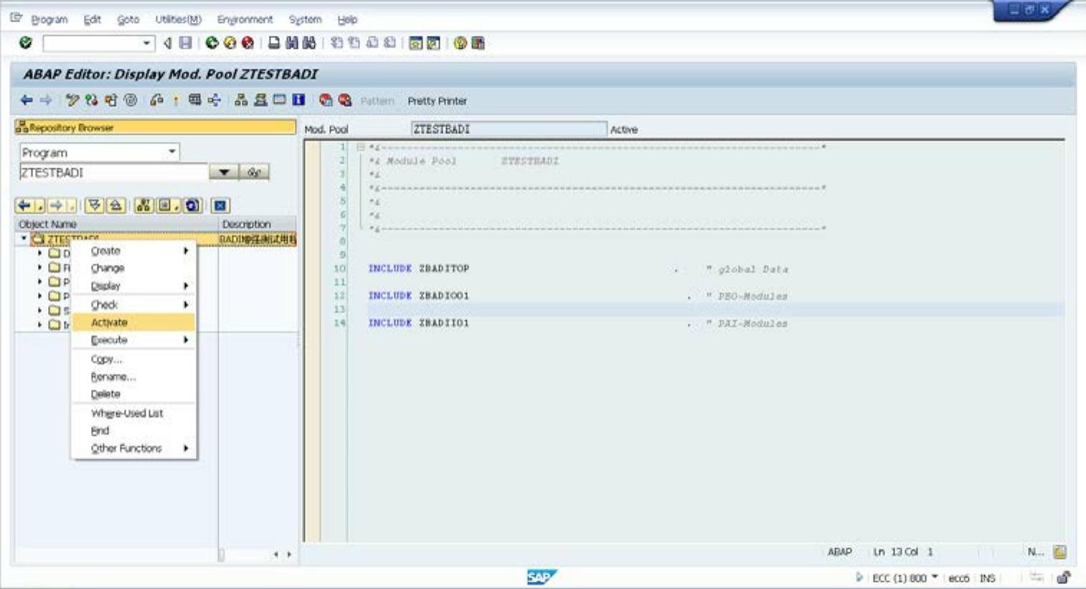
Task: Click the Set/Delete Session Breakpoint icon
Action: pyautogui.click(x=326, y=100)
